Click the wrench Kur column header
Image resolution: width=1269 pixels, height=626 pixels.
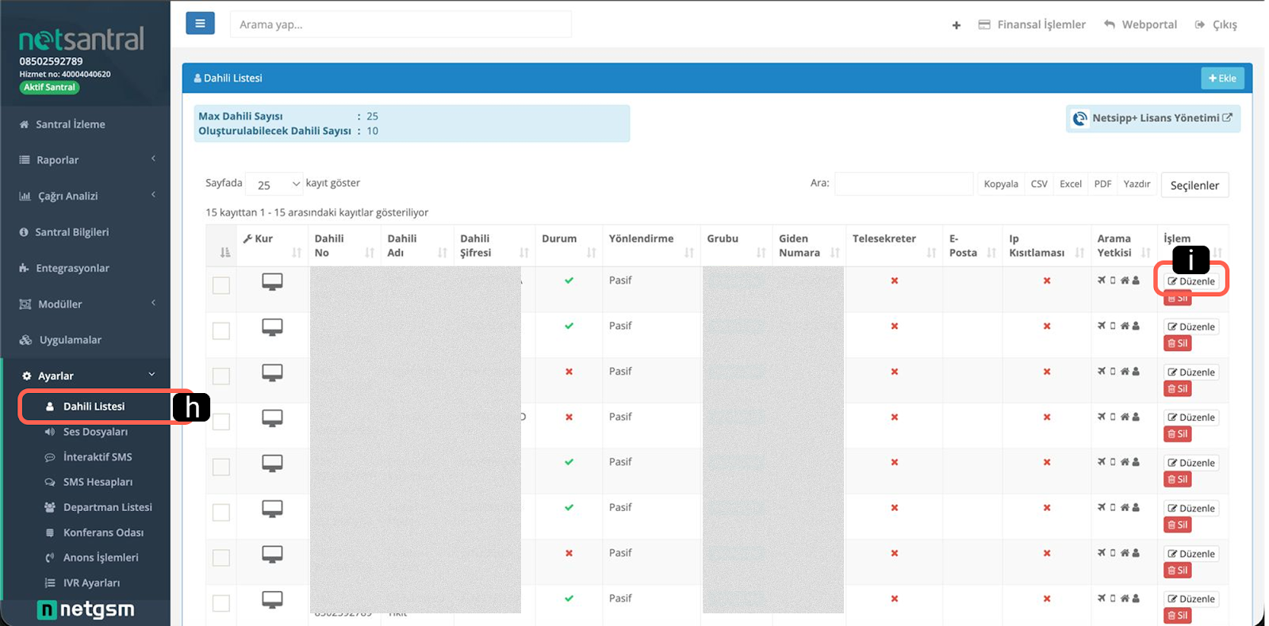tap(259, 239)
